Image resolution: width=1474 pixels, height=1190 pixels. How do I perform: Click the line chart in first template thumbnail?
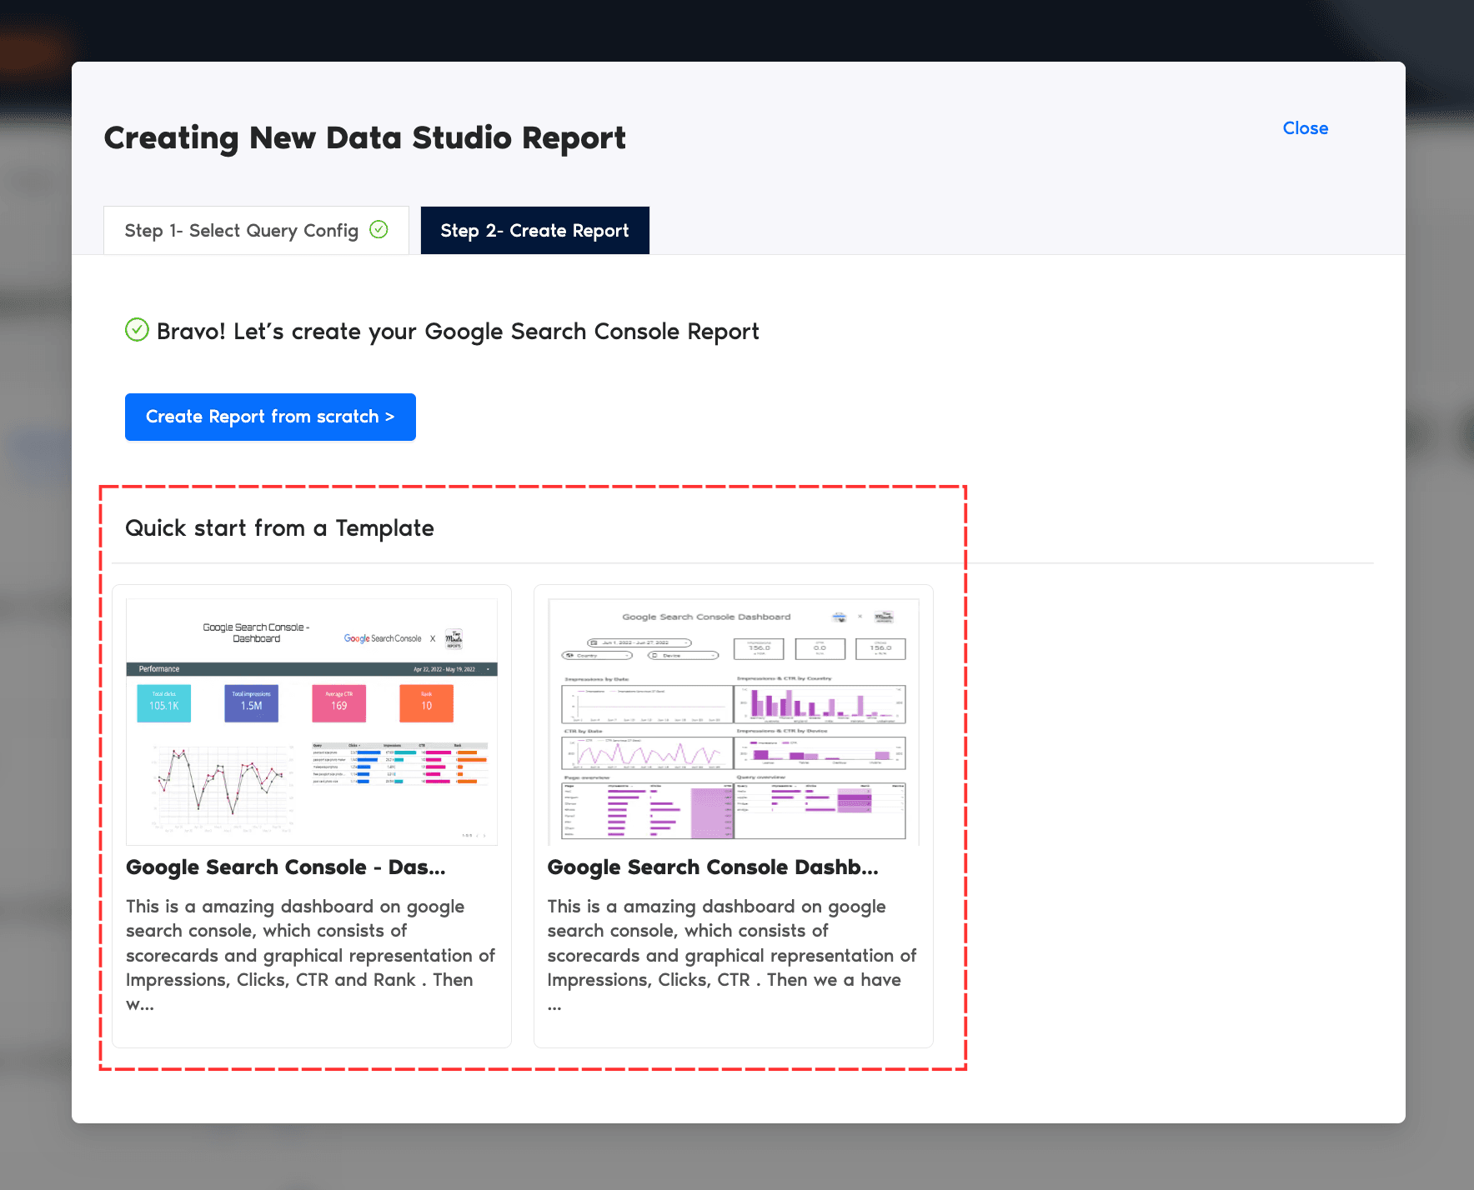click(221, 783)
